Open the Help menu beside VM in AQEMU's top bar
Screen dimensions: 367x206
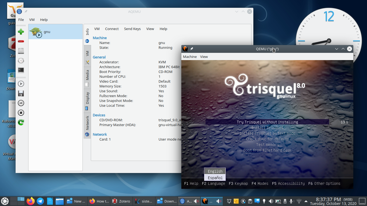pos(44,20)
